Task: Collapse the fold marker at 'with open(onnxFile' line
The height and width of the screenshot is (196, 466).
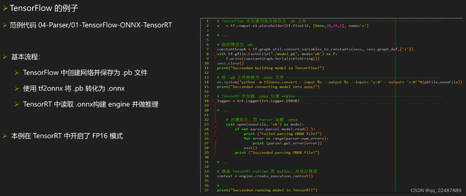Action: click(215, 124)
